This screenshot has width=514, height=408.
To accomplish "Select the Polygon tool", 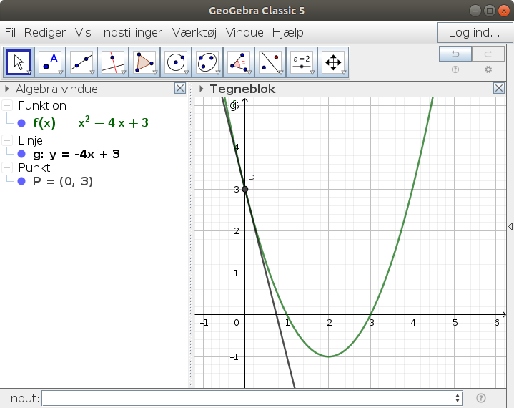I will pyautogui.click(x=144, y=62).
